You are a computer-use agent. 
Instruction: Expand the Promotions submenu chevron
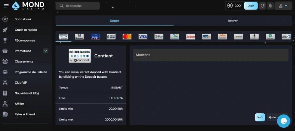[x=46, y=51]
